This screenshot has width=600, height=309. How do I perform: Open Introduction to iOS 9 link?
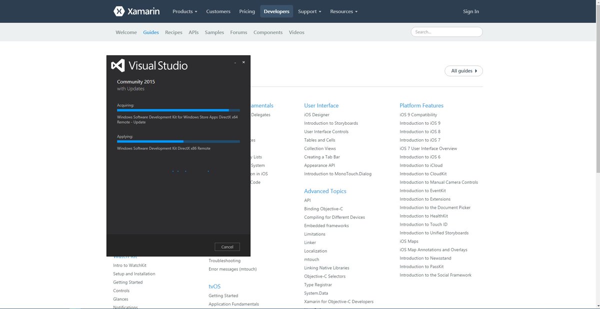tap(420, 123)
